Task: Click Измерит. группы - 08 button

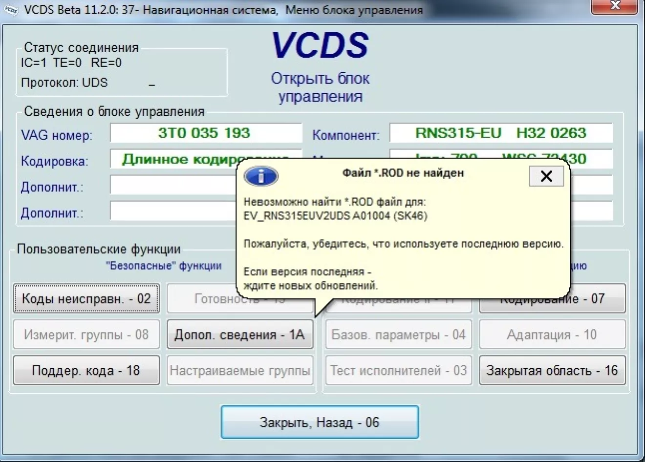Action: [x=86, y=335]
